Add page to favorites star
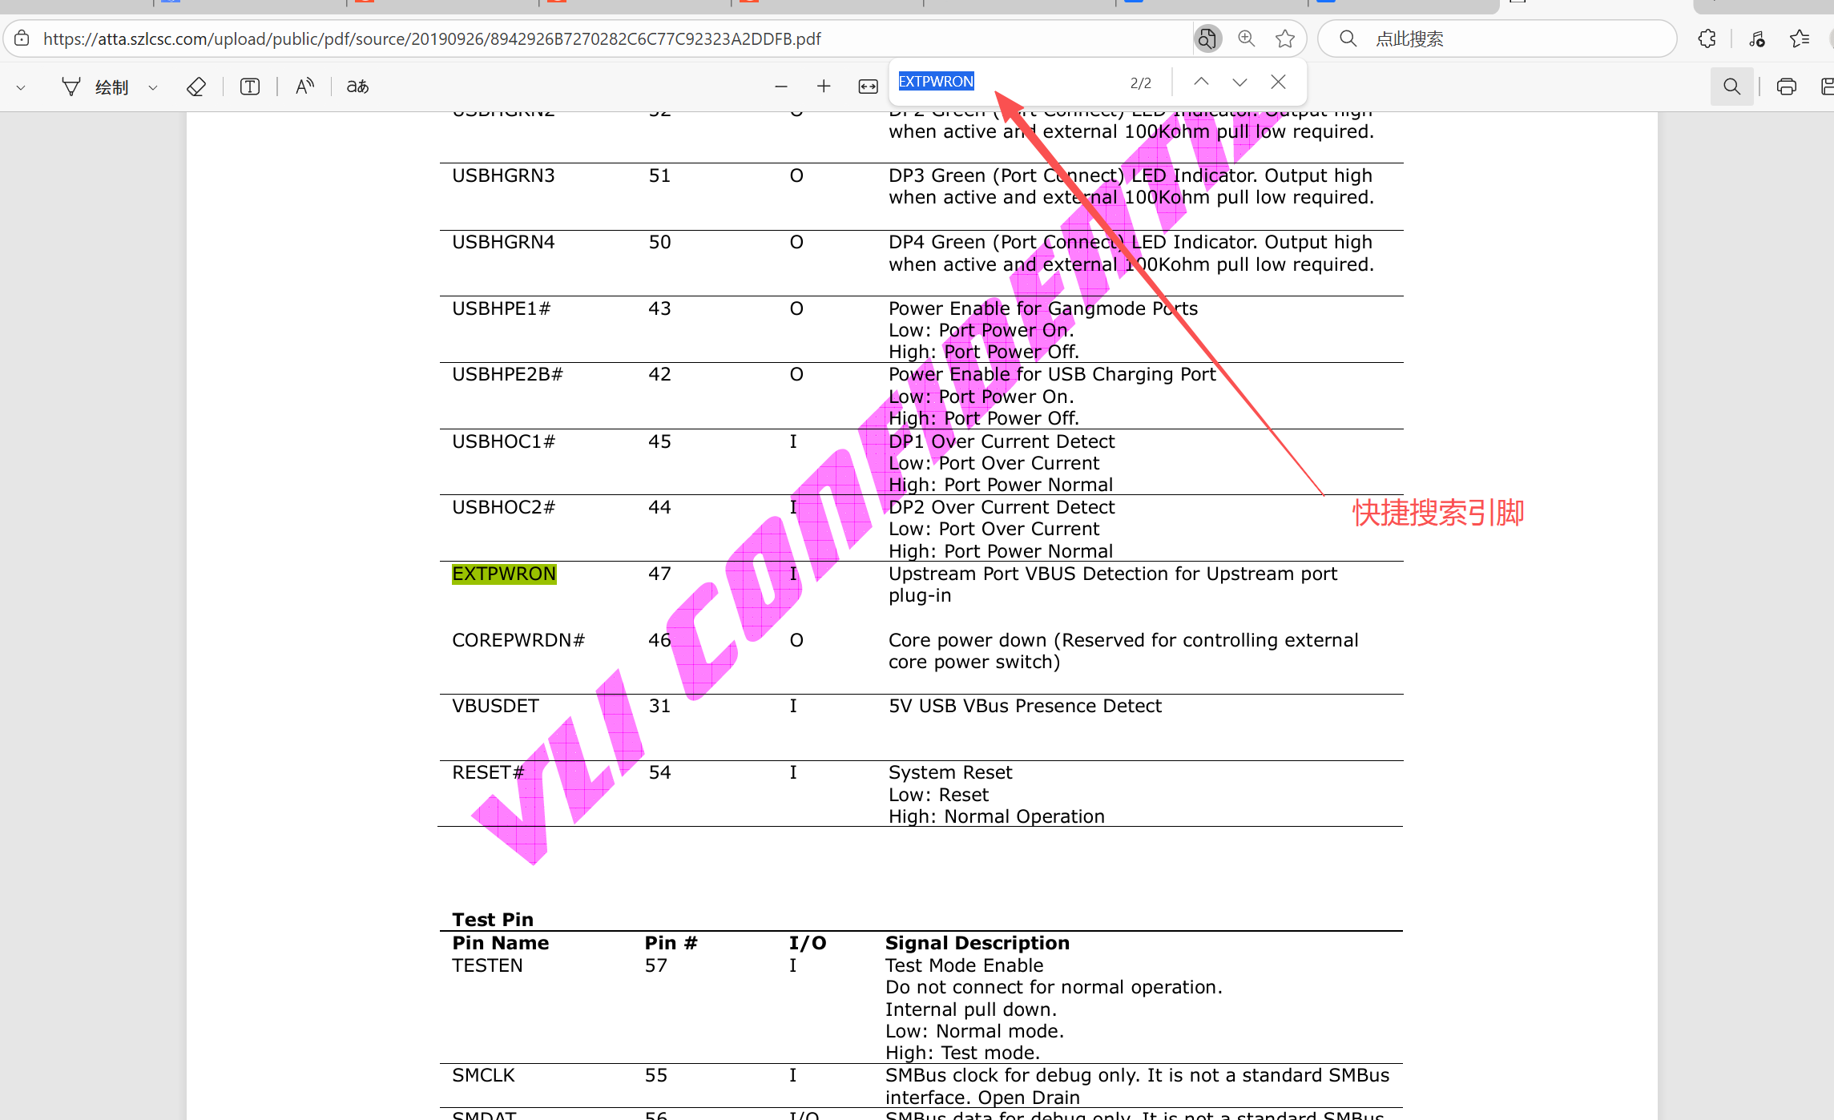The height and width of the screenshot is (1120, 1834). [x=1285, y=38]
